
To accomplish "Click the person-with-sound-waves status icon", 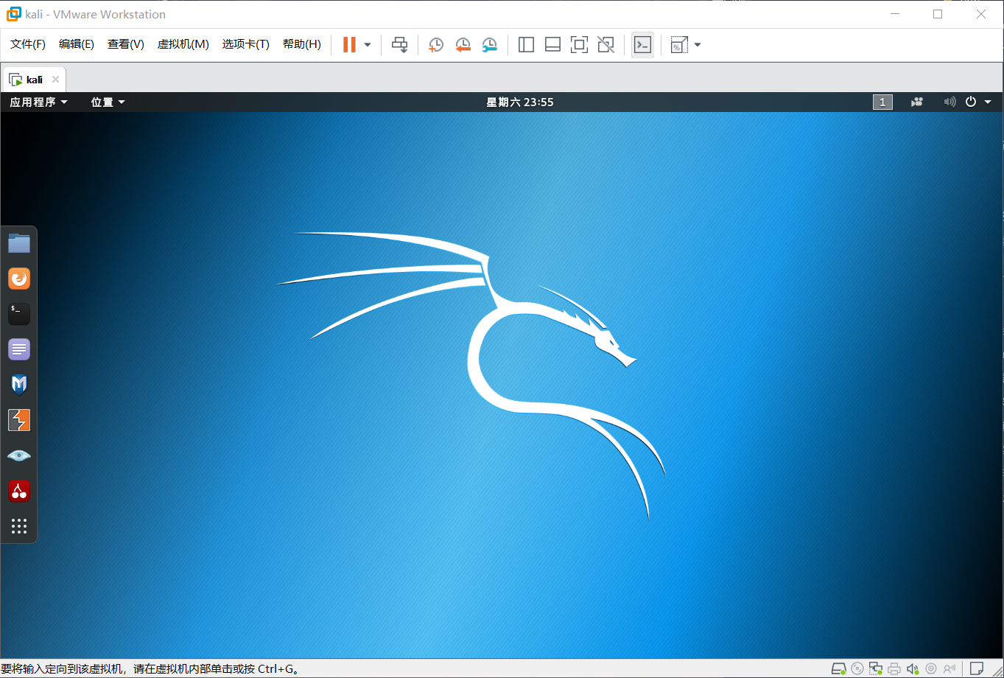I will 949,668.
